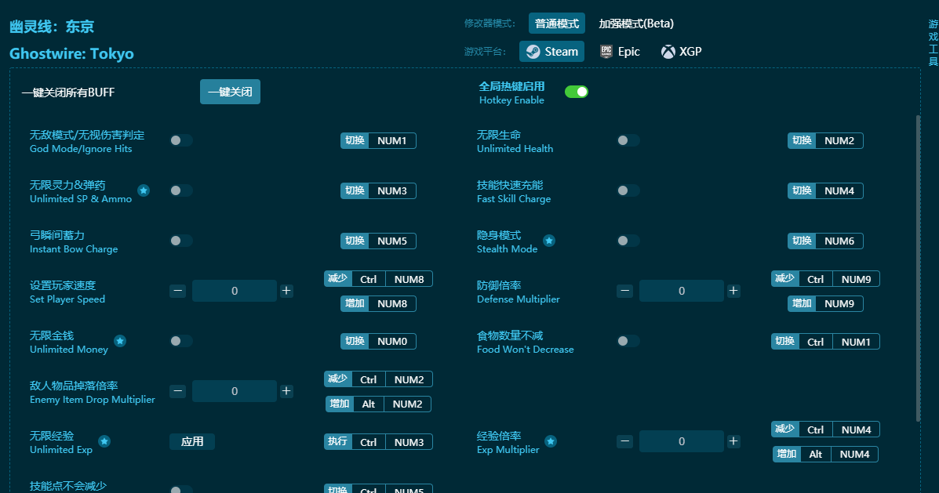
Task: Switch to 加强模式(Beta) enhanced mode tab
Action: [x=636, y=24]
